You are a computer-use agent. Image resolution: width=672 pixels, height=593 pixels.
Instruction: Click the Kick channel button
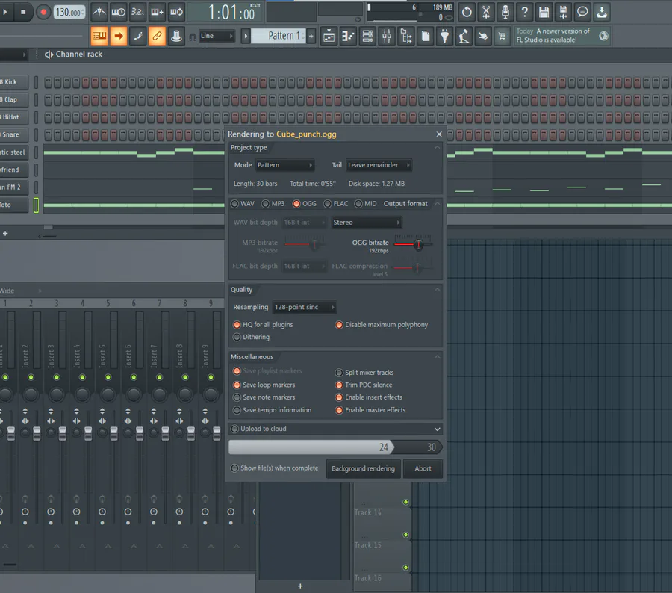(13, 82)
